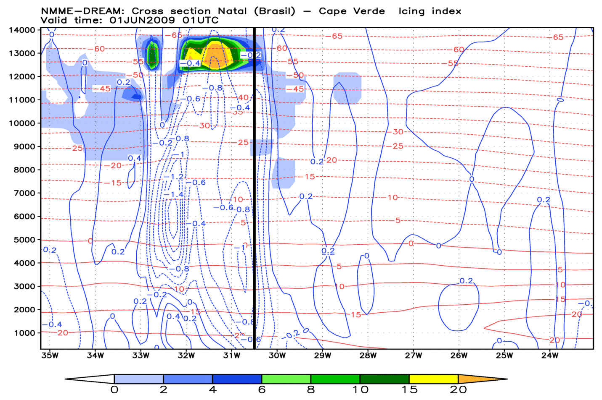Click the x-axis label 31W

coord(232,356)
